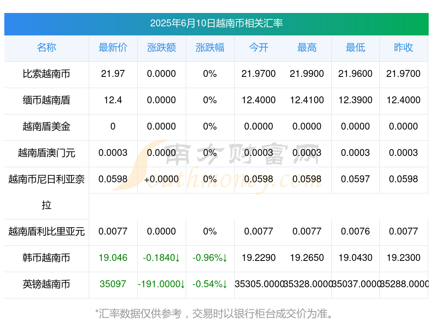Select the 英镑越南币 row name

tap(46, 284)
